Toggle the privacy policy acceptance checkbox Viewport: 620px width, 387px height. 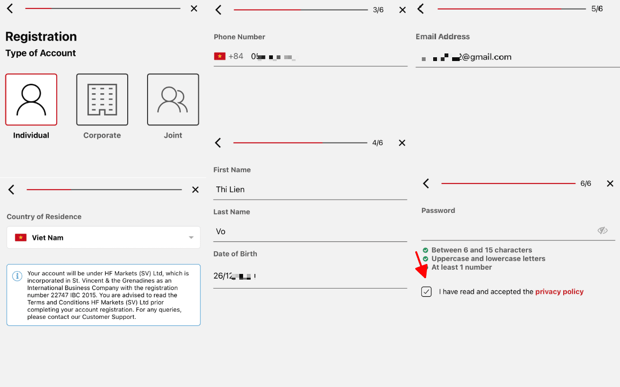click(x=427, y=292)
